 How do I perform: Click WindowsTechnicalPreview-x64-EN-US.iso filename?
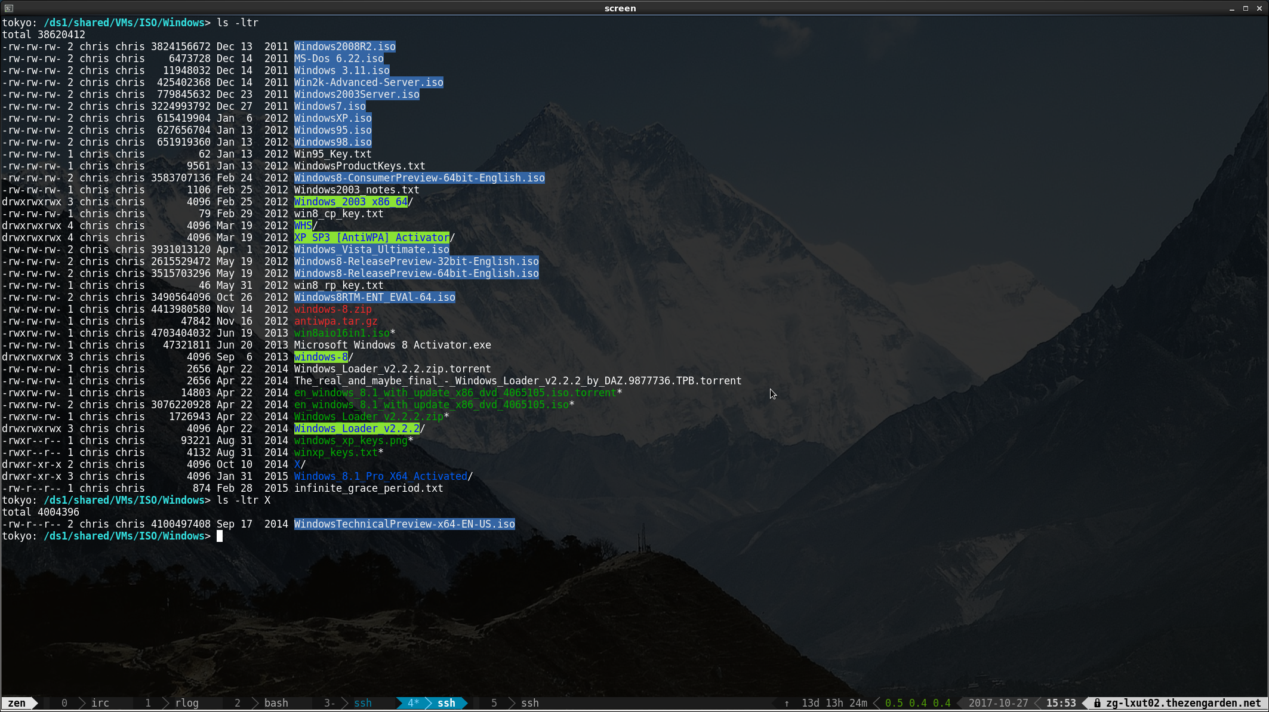[x=404, y=524]
